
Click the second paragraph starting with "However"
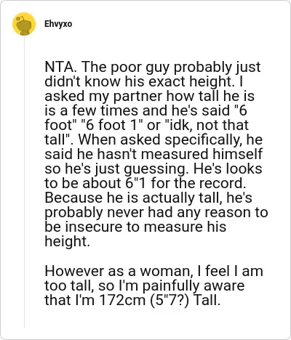coord(154,286)
